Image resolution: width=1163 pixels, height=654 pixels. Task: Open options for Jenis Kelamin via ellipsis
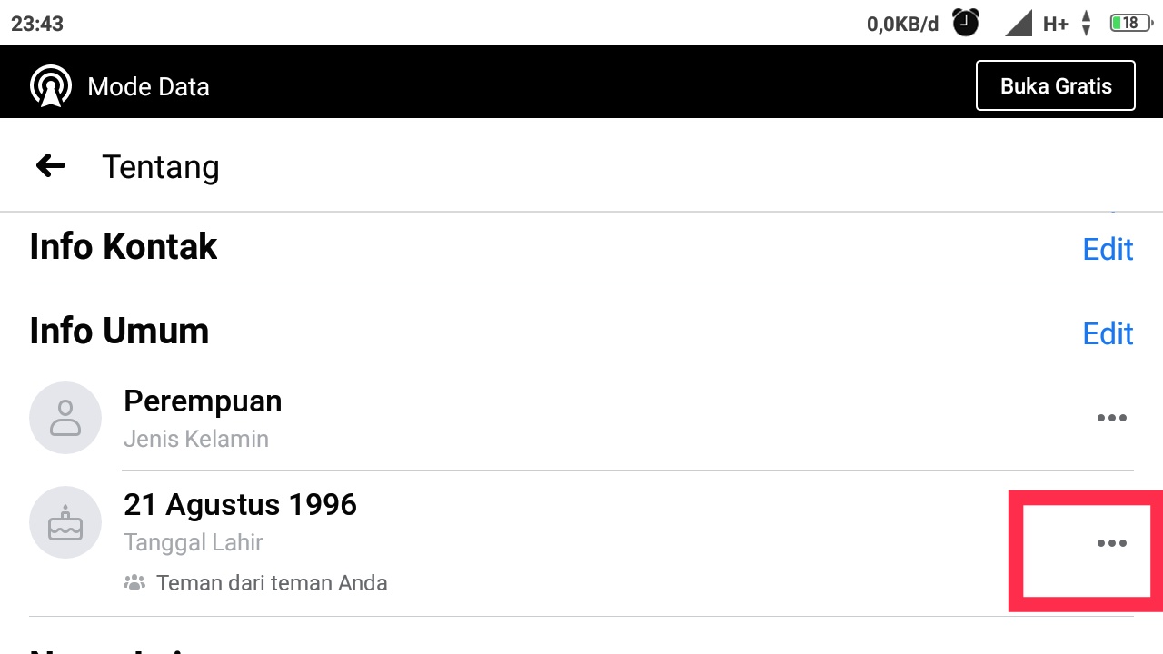(1112, 418)
